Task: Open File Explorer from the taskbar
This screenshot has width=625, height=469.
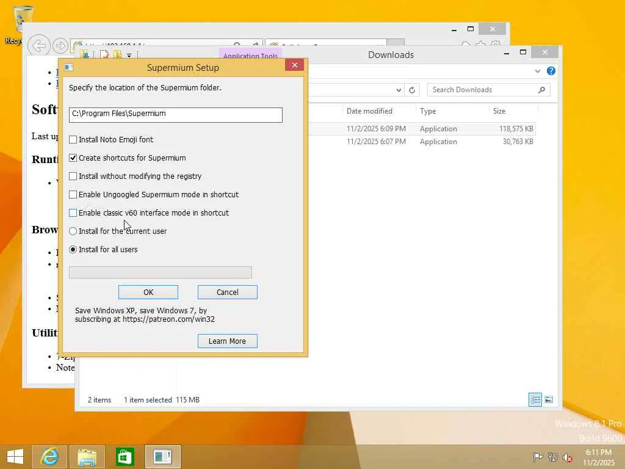Action: 87,457
